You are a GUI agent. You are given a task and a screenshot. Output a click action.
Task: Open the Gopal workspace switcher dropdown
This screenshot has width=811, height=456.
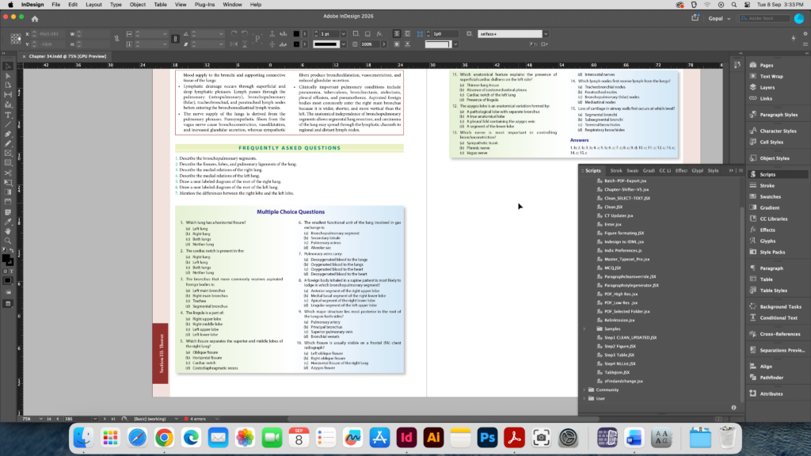pos(719,19)
